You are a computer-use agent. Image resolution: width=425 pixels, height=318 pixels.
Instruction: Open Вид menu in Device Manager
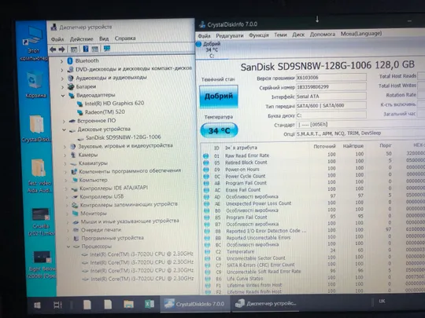coord(104,38)
